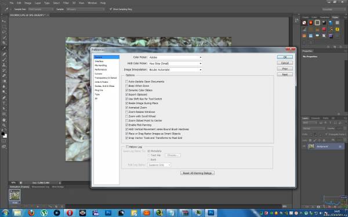Toggle Beep When Done checkbox

click(126, 86)
